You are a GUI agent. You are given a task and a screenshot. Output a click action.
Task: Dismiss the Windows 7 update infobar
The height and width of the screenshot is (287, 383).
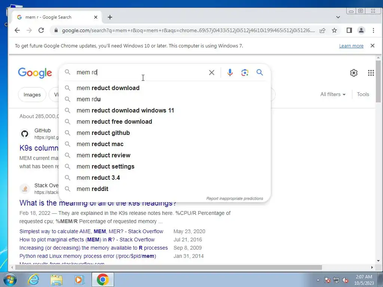point(373,46)
